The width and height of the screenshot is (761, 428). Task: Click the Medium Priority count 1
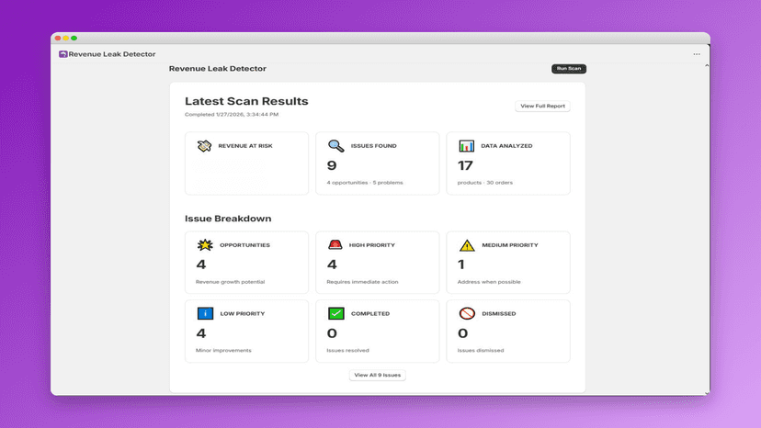461,265
